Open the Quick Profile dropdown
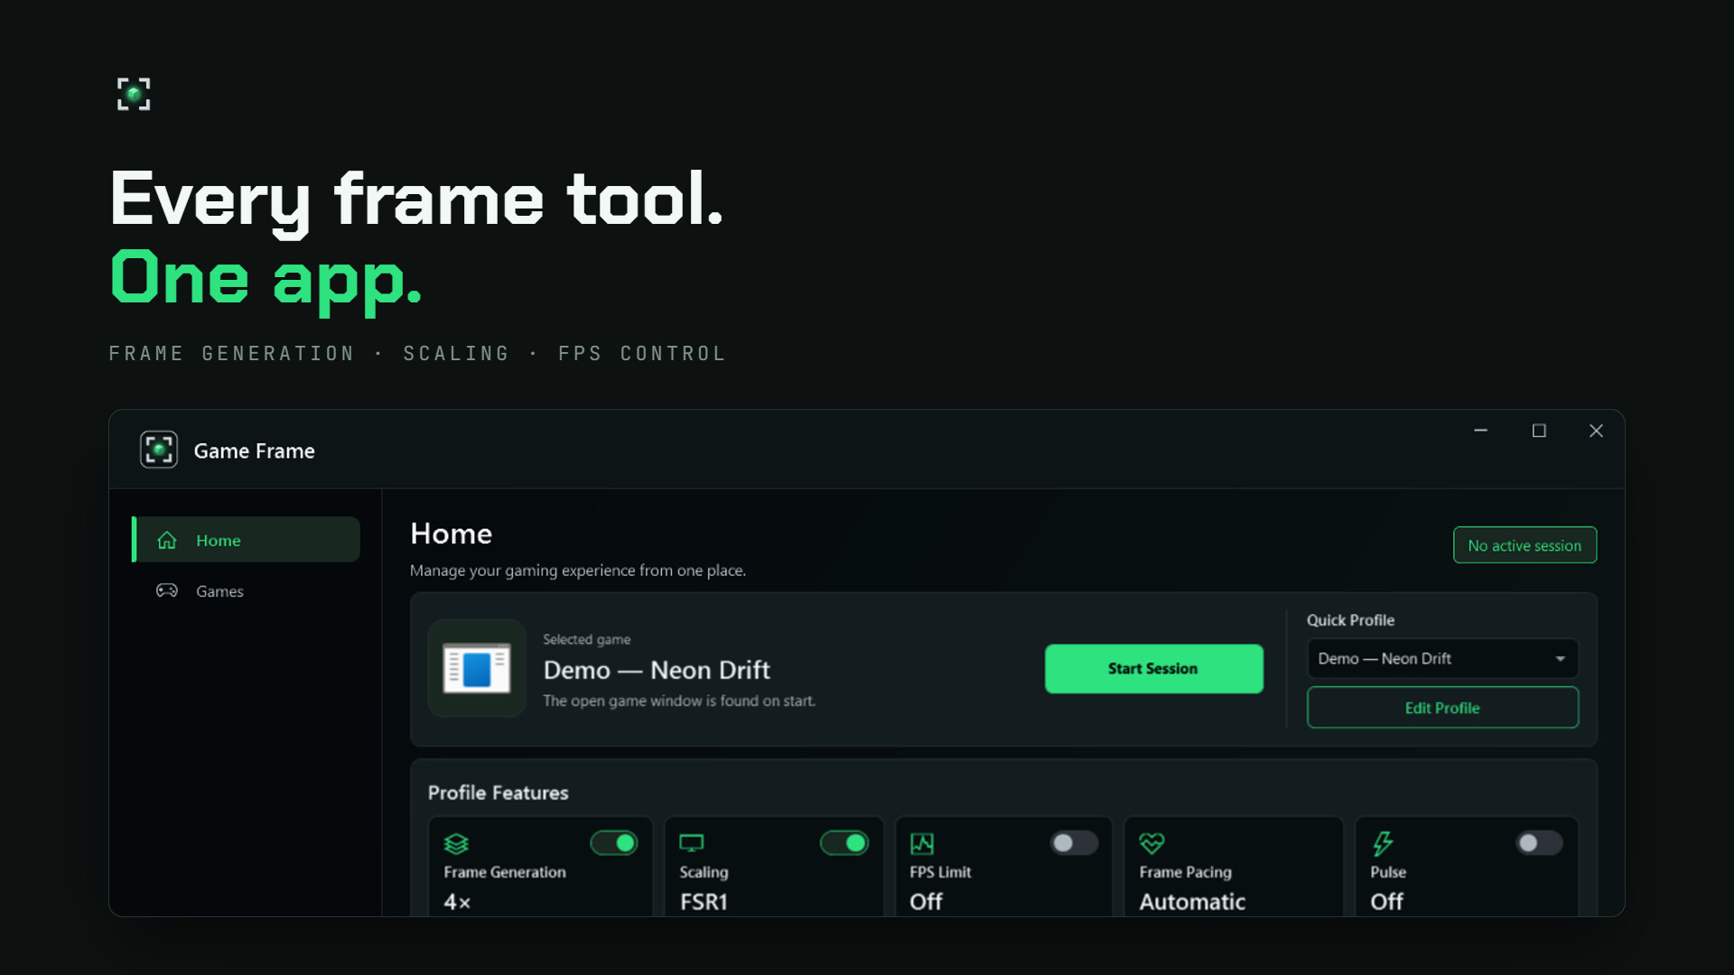The image size is (1734, 975). point(1442,658)
